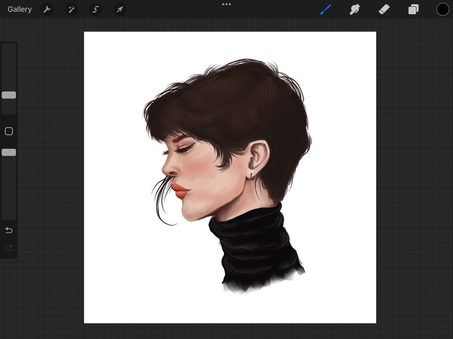Open the Actions wrench menu

coord(47,9)
